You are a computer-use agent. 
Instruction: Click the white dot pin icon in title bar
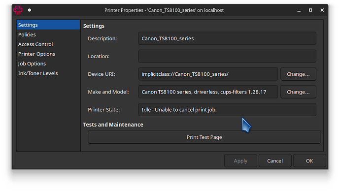[x=29, y=10]
